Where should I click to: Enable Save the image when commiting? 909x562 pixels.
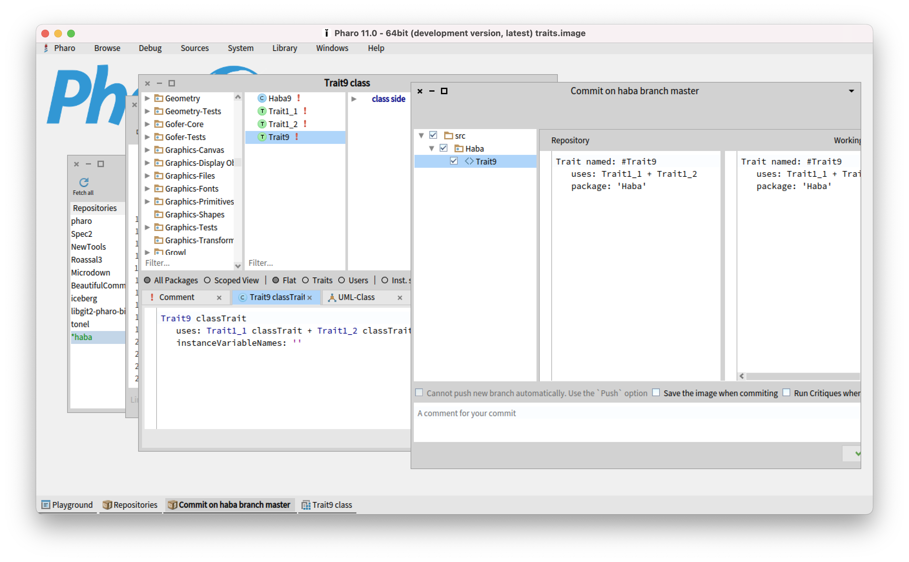[656, 393]
